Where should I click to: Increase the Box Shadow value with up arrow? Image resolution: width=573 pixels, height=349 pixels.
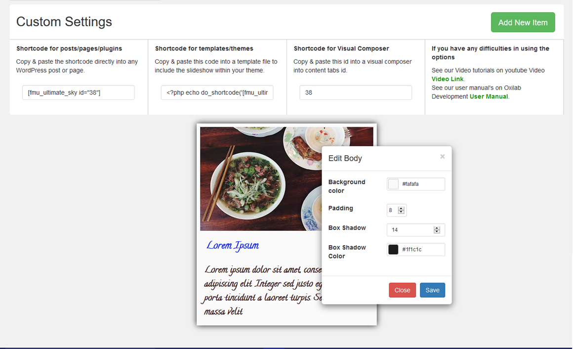click(437, 228)
